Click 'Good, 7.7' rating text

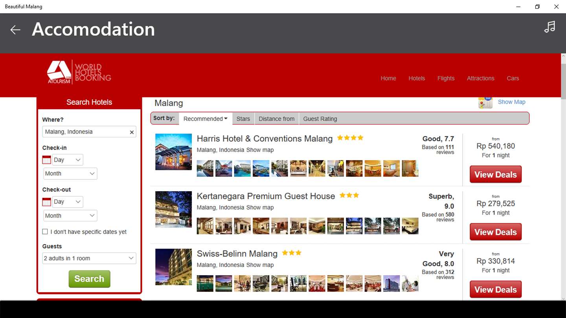pyautogui.click(x=438, y=139)
